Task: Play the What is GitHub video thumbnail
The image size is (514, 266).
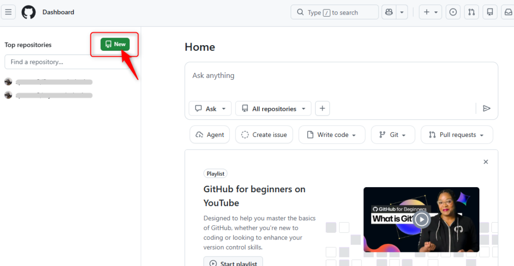Action: [x=422, y=219]
